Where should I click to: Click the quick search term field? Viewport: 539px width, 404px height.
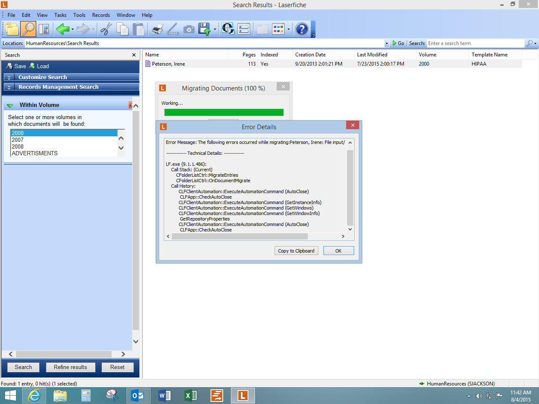coord(475,43)
